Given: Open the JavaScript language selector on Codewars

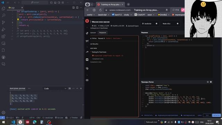Looking at the screenshot, I should (150, 24).
